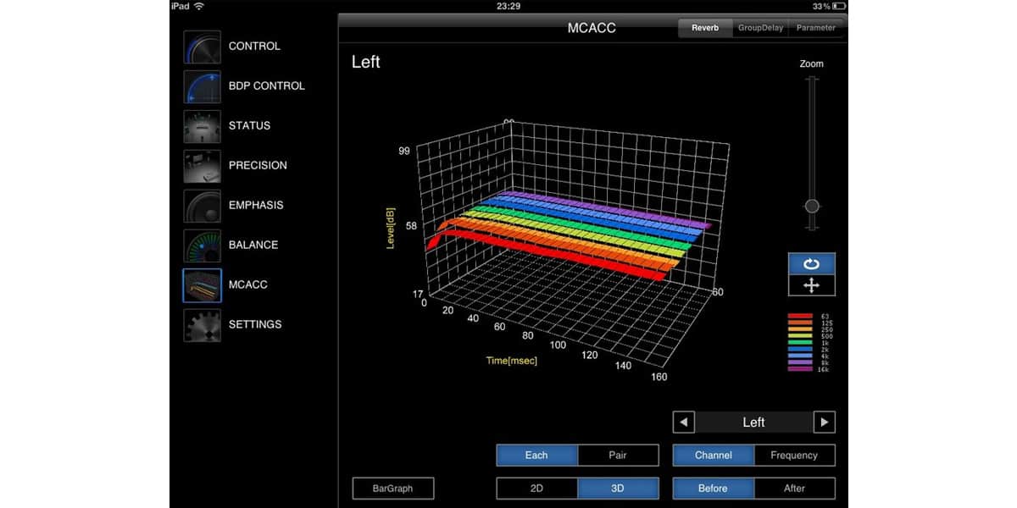This screenshot has width=1017, height=508.
Task: Switch to the Parameter tab
Action: coord(816,28)
